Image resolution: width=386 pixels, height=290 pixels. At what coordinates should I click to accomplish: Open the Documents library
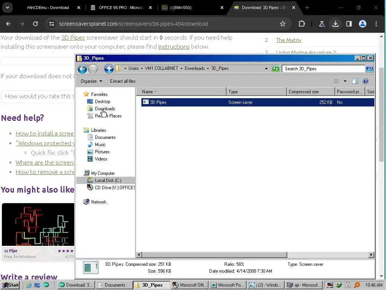[105, 137]
